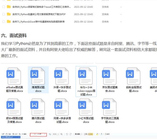Select 华为+小米+vivo+oppo面试题.docx icon
The width and height of the screenshot is (157, 139).
tap(85, 76)
